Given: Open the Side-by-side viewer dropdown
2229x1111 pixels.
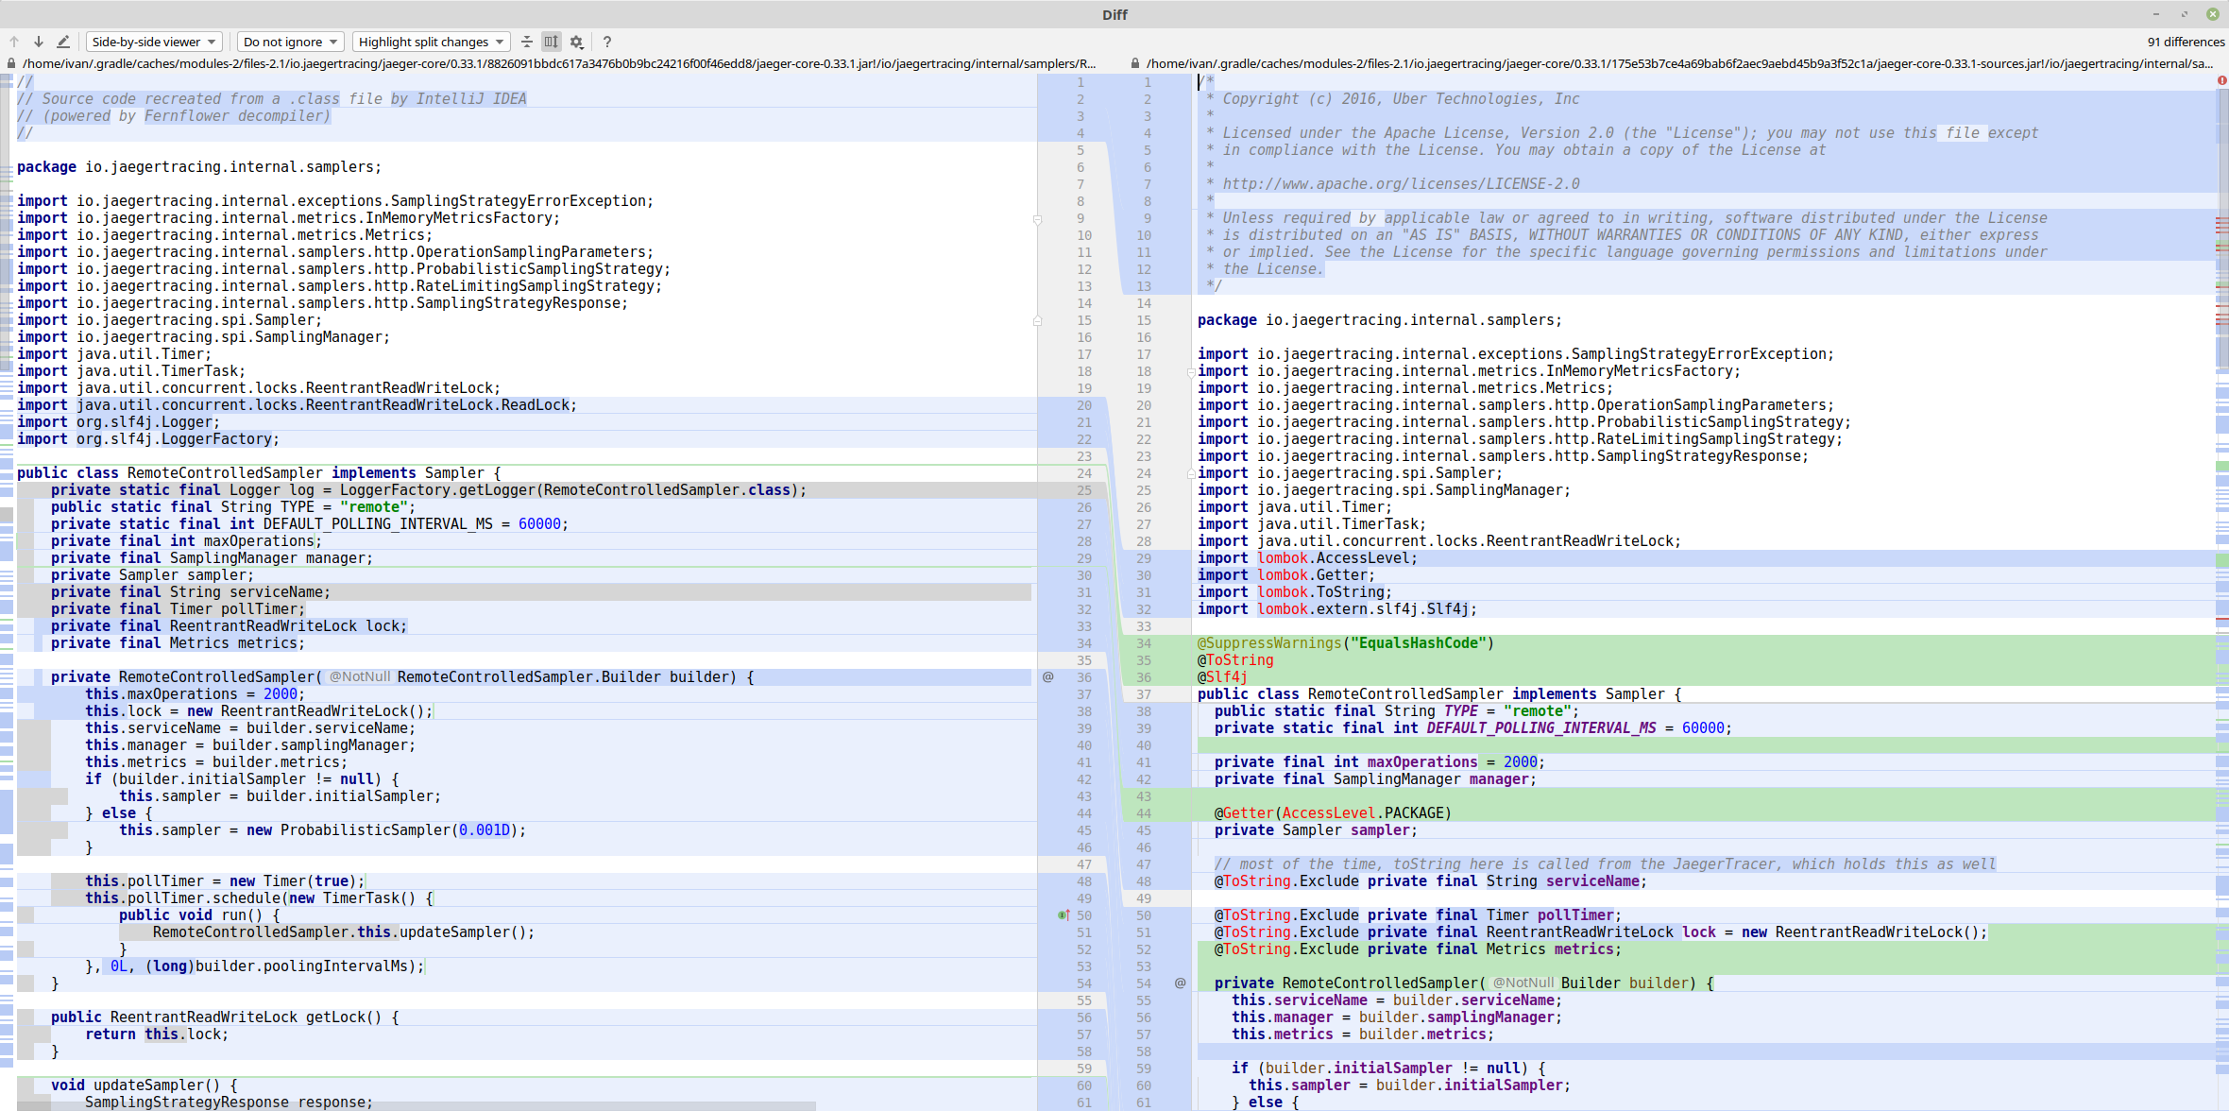Looking at the screenshot, I should (x=153, y=42).
